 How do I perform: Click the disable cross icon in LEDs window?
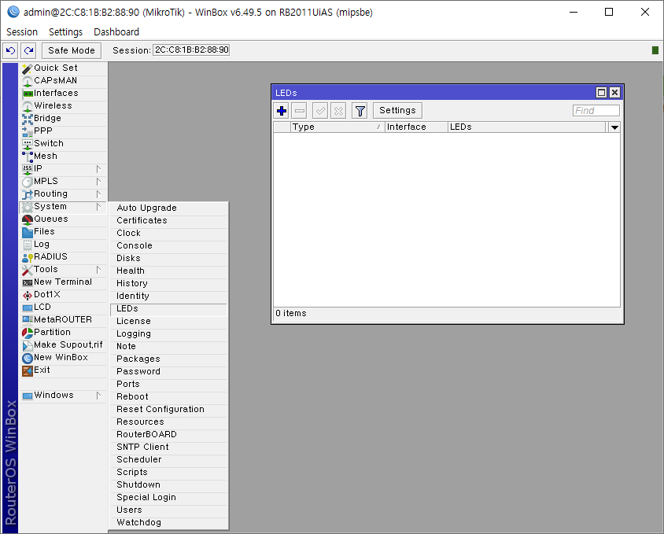click(338, 111)
